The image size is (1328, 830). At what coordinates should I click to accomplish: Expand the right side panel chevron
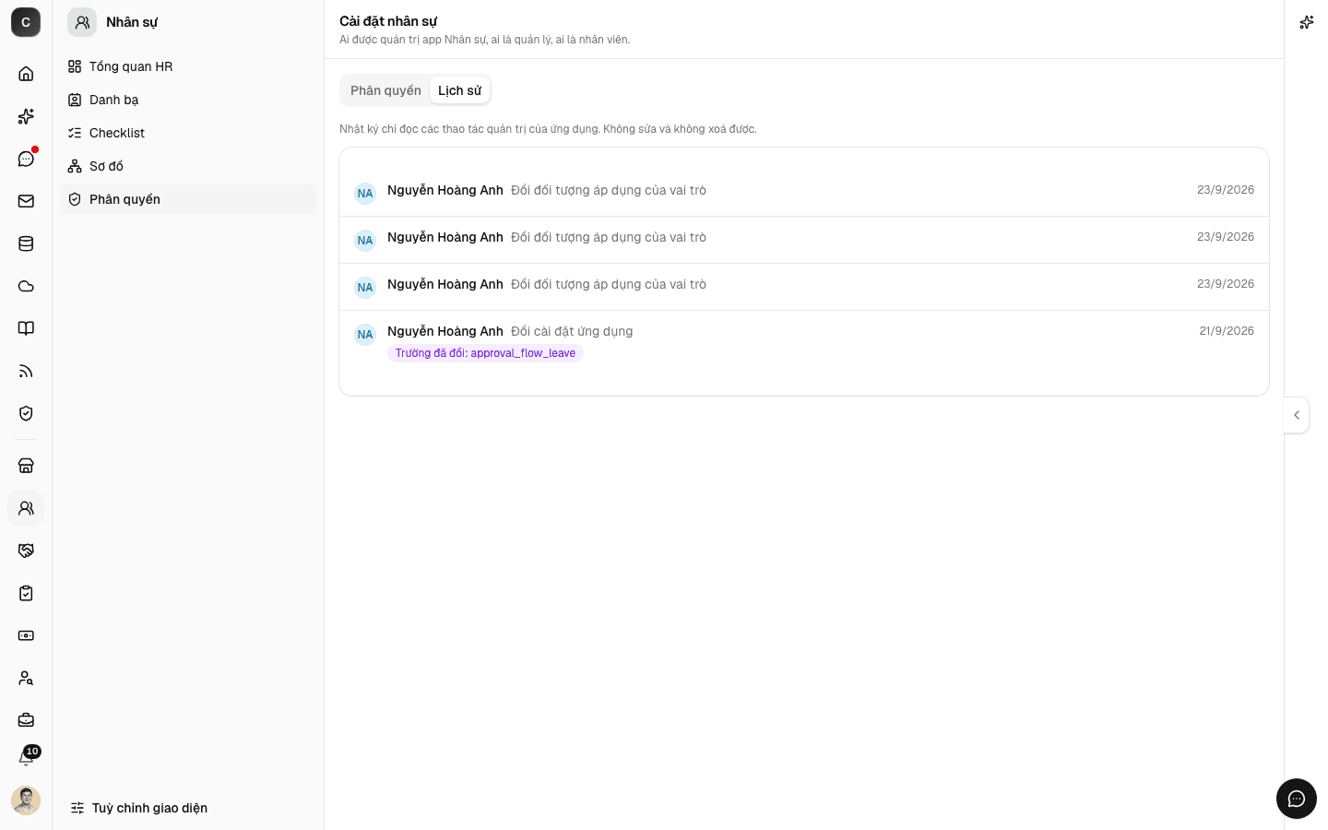(x=1297, y=415)
